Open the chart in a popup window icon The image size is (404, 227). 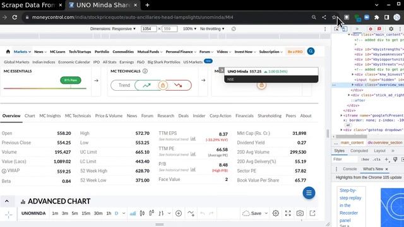coord(312,213)
